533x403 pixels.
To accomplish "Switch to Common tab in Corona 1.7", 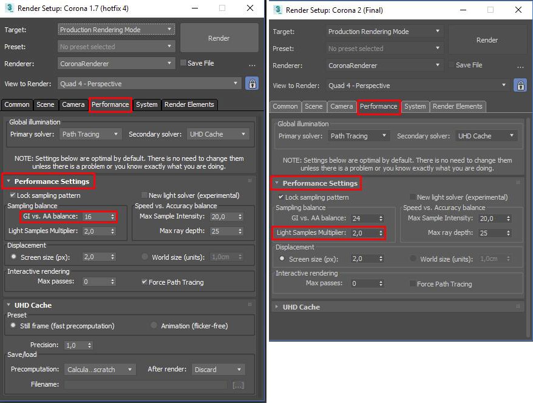I will pos(16,104).
